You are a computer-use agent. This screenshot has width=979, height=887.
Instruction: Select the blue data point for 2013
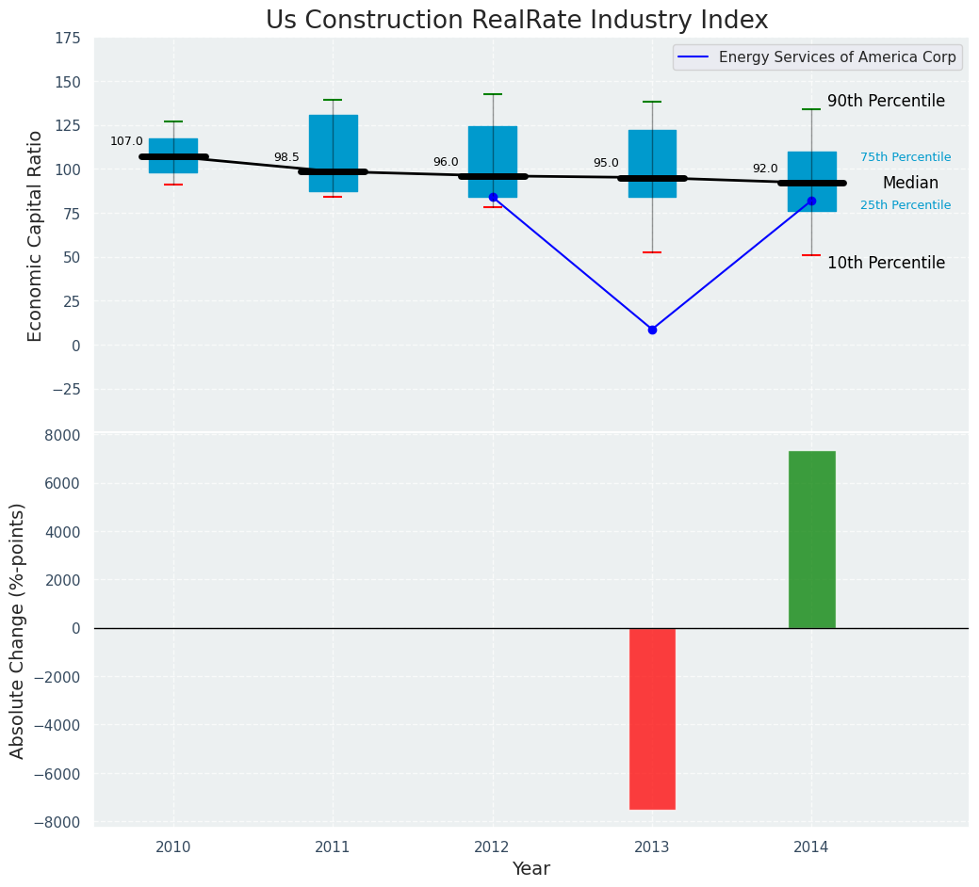pos(652,330)
